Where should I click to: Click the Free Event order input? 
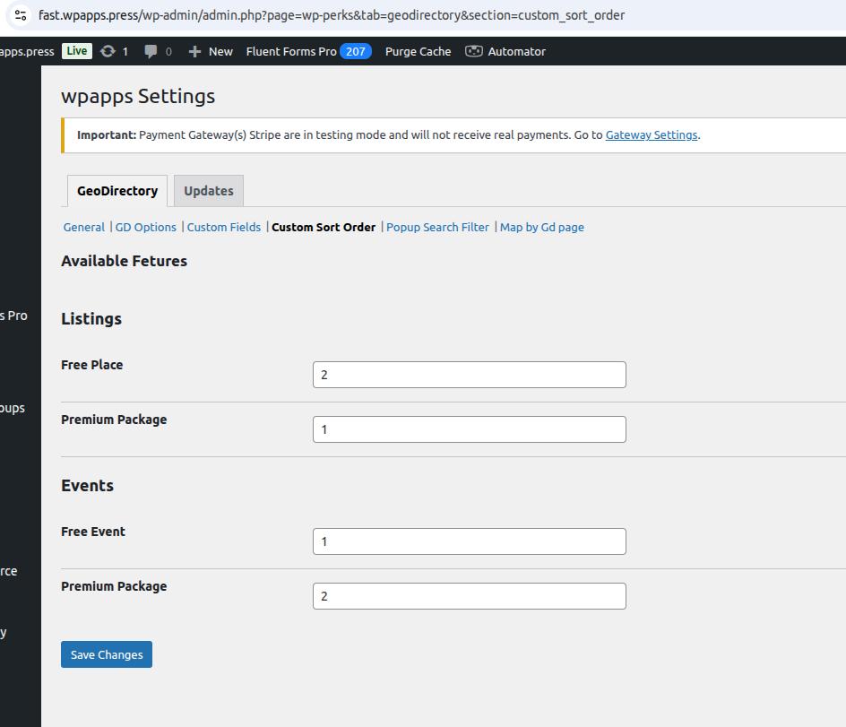coord(469,541)
